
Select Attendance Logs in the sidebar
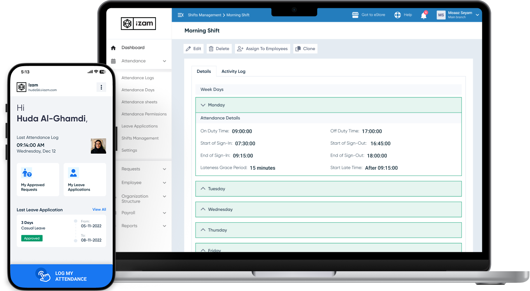click(137, 78)
